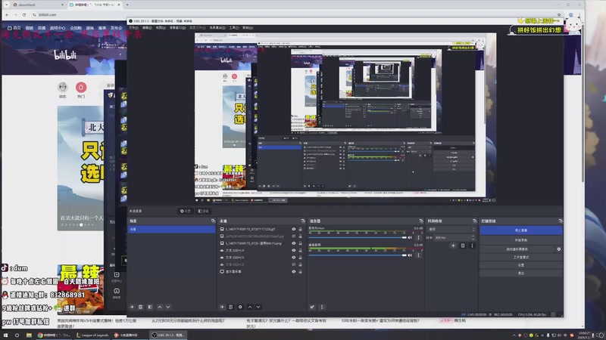Screen dimensions: 606x340
Task: Toggle visibility of the first gif source
Action: click(293, 228)
